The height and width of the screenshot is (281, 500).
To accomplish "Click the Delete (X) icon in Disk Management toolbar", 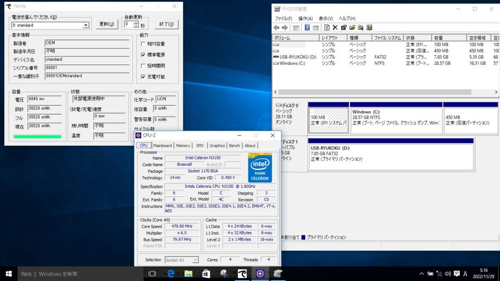I will pyautogui.click(x=335, y=28).
